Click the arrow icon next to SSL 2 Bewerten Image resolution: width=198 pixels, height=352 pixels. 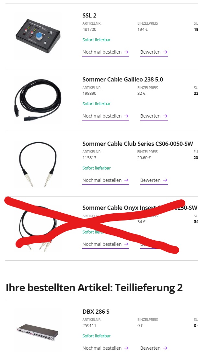coord(165,52)
